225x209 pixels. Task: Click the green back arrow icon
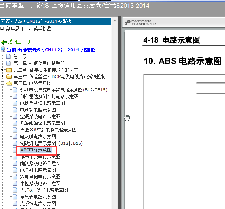[x=4, y=42]
